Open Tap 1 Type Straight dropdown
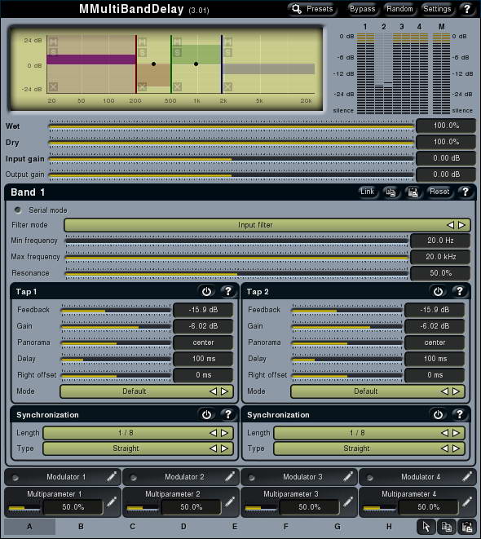This screenshot has width=481, height=539. pyautogui.click(x=138, y=448)
